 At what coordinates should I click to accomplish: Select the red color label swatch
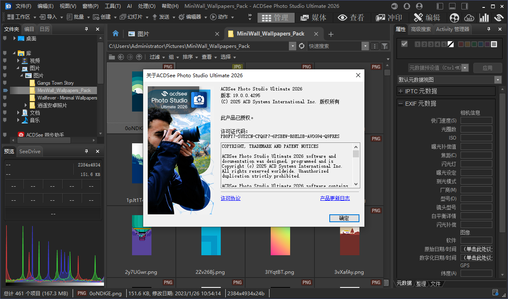[461, 44]
